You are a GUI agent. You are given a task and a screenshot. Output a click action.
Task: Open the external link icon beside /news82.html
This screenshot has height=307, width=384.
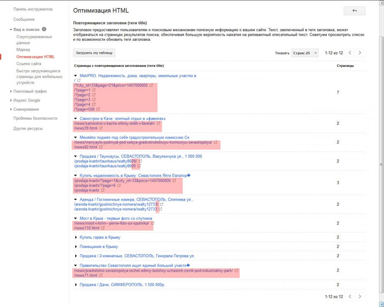pyautogui.click(x=101, y=147)
